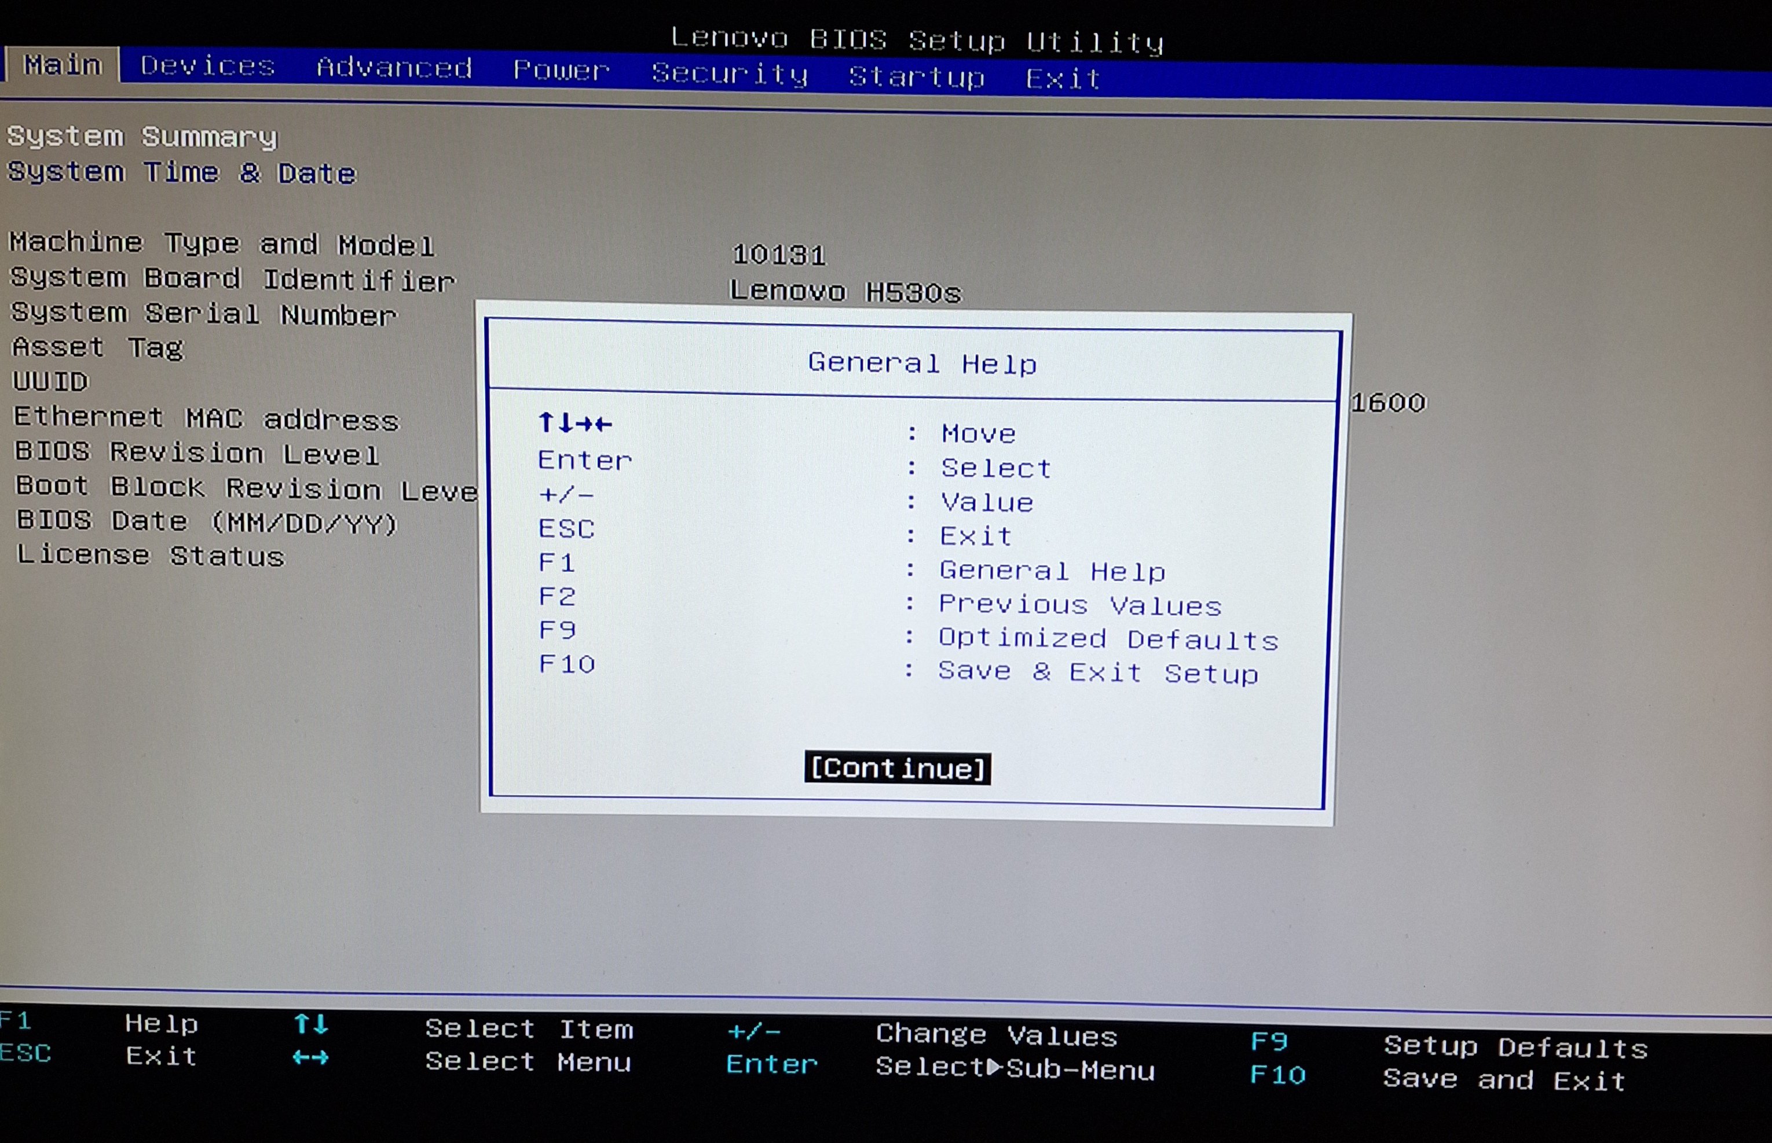The image size is (1772, 1143).
Task: Click the F9 key entry in General Help
Action: 557,630
